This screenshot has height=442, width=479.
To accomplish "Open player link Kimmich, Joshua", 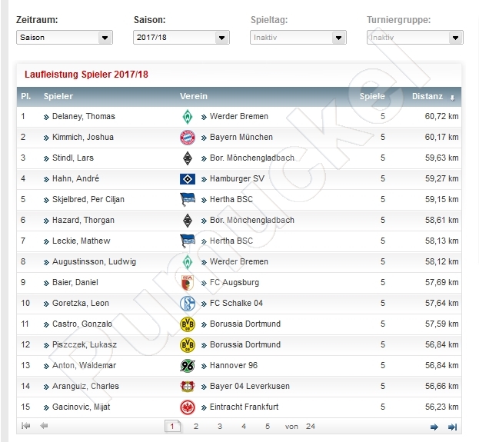I will (83, 137).
